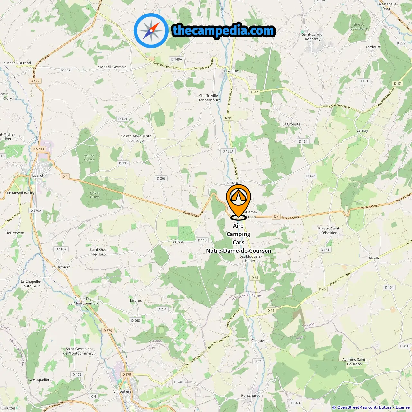412x412 pixels.
Task: Select the Sainte-Marguerite-des-Loges label
Action: tap(137, 138)
